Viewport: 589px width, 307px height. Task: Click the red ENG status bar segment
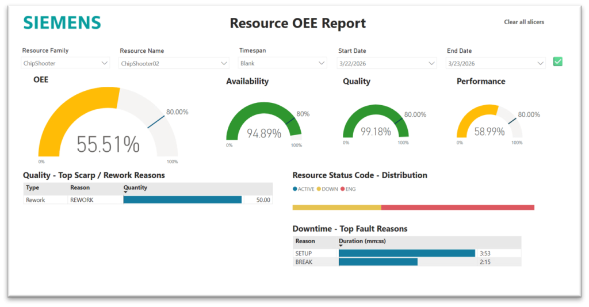click(457, 208)
